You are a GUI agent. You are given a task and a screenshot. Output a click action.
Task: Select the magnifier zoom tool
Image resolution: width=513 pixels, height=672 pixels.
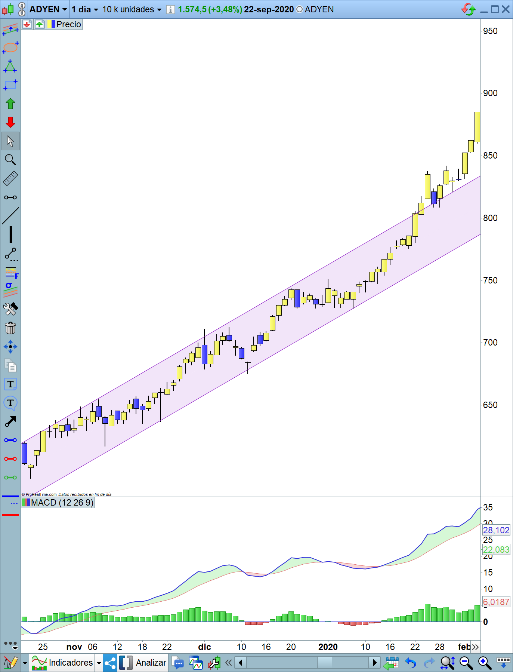pos(10,160)
